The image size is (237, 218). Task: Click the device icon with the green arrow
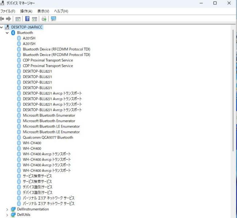(x=44, y=19)
